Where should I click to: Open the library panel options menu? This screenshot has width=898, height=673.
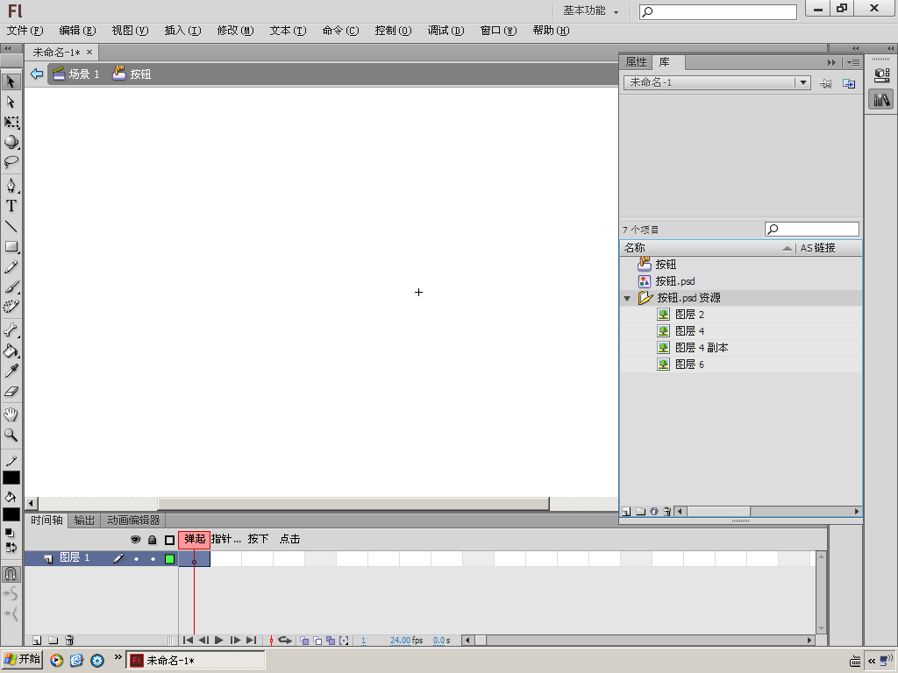click(x=853, y=62)
